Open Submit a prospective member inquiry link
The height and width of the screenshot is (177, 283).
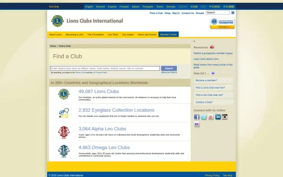point(213,53)
